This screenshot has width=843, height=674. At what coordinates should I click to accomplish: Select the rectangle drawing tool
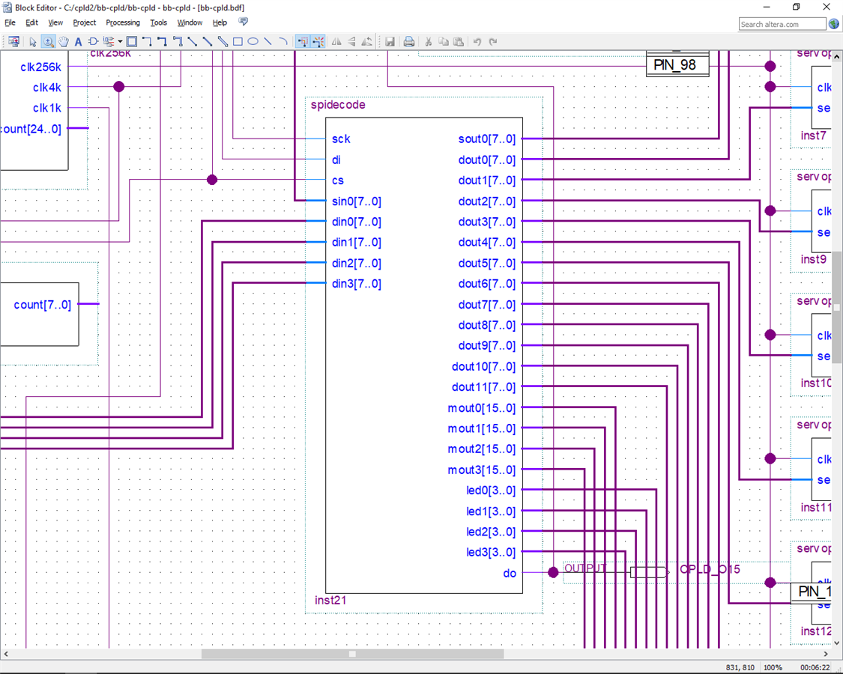(x=238, y=42)
